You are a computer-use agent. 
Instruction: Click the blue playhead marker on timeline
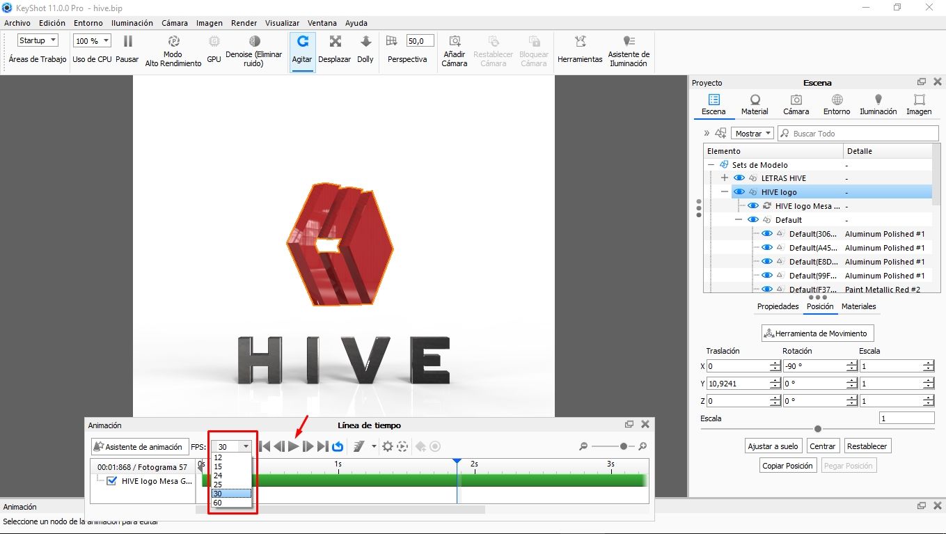457,462
